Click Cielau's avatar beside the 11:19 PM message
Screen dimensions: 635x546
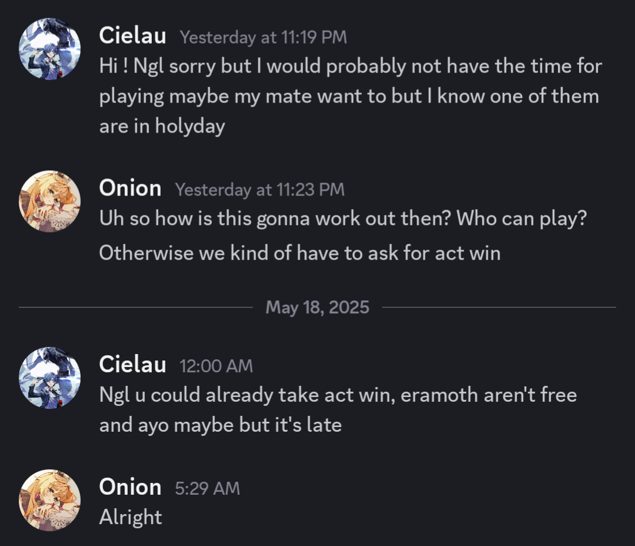tap(49, 48)
